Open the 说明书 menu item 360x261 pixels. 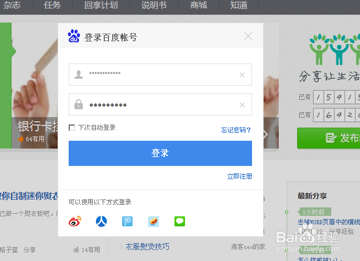pyautogui.click(x=154, y=5)
